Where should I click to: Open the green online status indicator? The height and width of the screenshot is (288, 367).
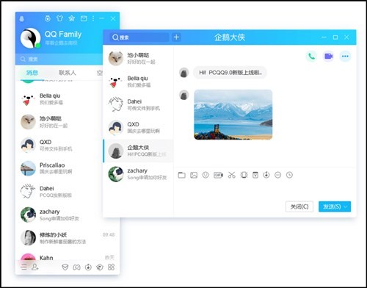[x=38, y=46]
